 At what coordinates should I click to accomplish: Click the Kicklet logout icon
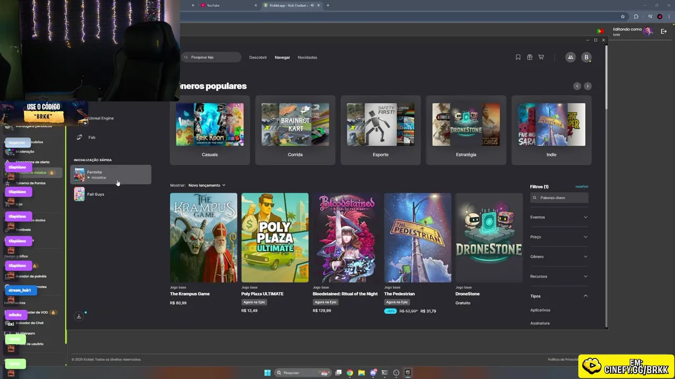pos(664,32)
